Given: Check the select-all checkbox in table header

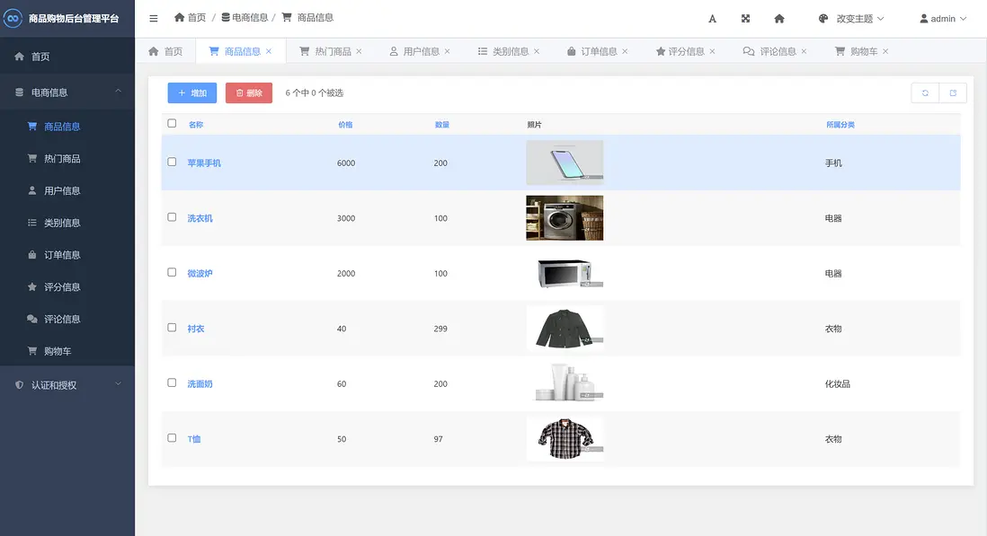Looking at the screenshot, I should pyautogui.click(x=173, y=124).
